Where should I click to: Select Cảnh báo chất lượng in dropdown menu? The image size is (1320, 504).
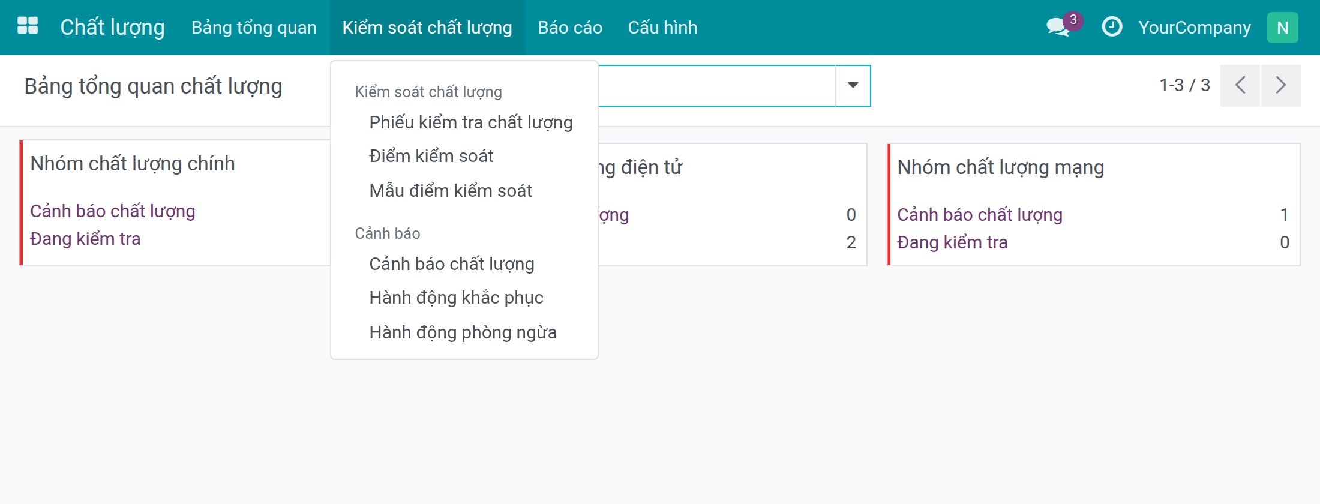(464, 264)
